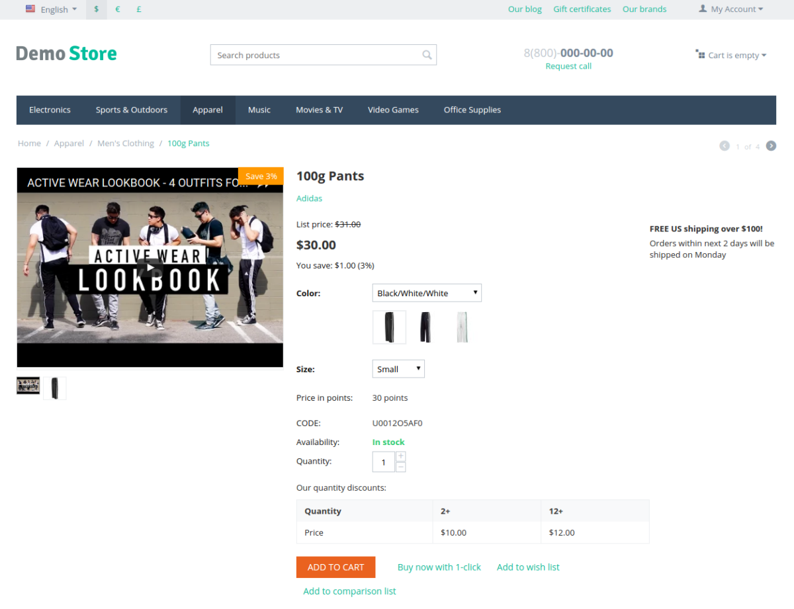Decrease quantity with minus button
This screenshot has height=609, width=794.
point(400,467)
